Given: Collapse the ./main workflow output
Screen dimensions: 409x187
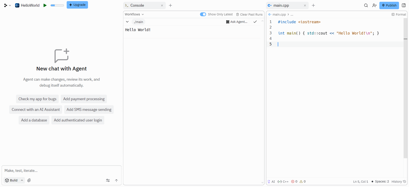Looking at the screenshot, I should point(127,22).
